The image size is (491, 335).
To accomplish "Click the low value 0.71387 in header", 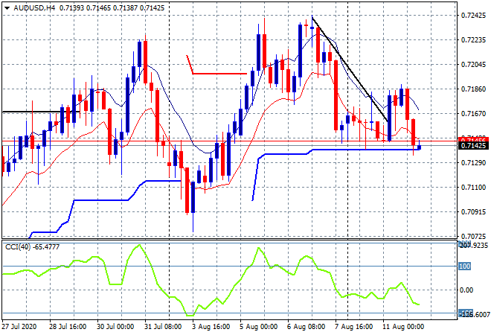I will [x=125, y=8].
